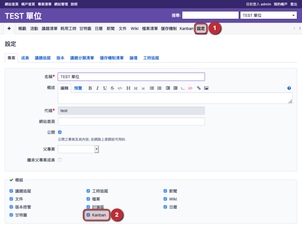Apply strikethrough formatting in description editor
The height and width of the screenshot is (227, 302).
point(112,88)
